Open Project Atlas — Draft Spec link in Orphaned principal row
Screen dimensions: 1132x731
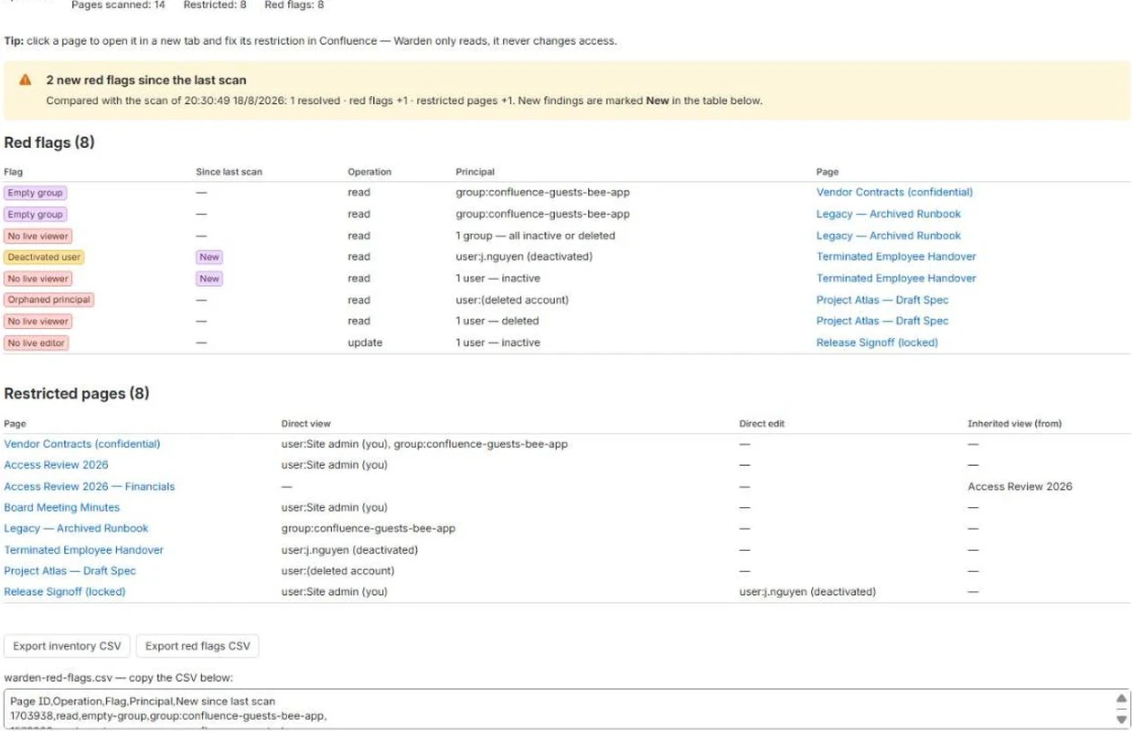pyautogui.click(x=882, y=300)
